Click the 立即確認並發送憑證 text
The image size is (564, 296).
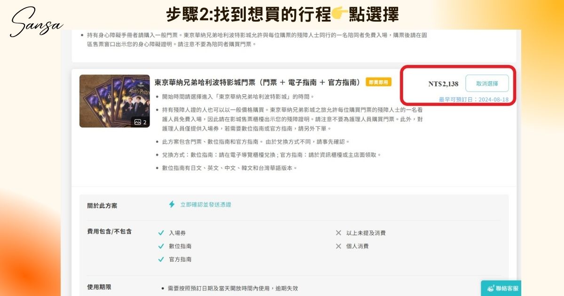[206, 205]
